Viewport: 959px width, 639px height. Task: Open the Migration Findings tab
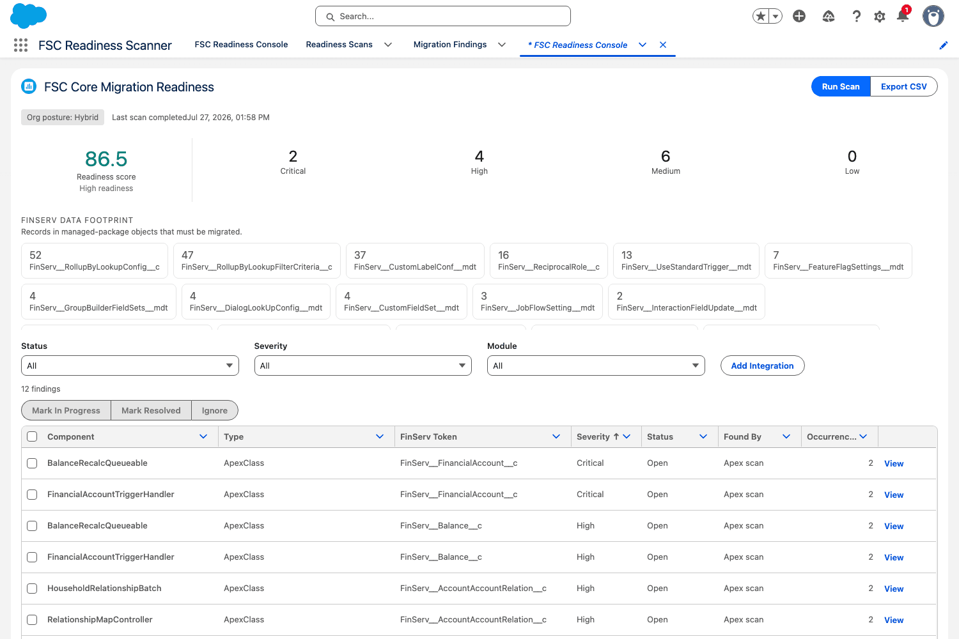pos(450,44)
